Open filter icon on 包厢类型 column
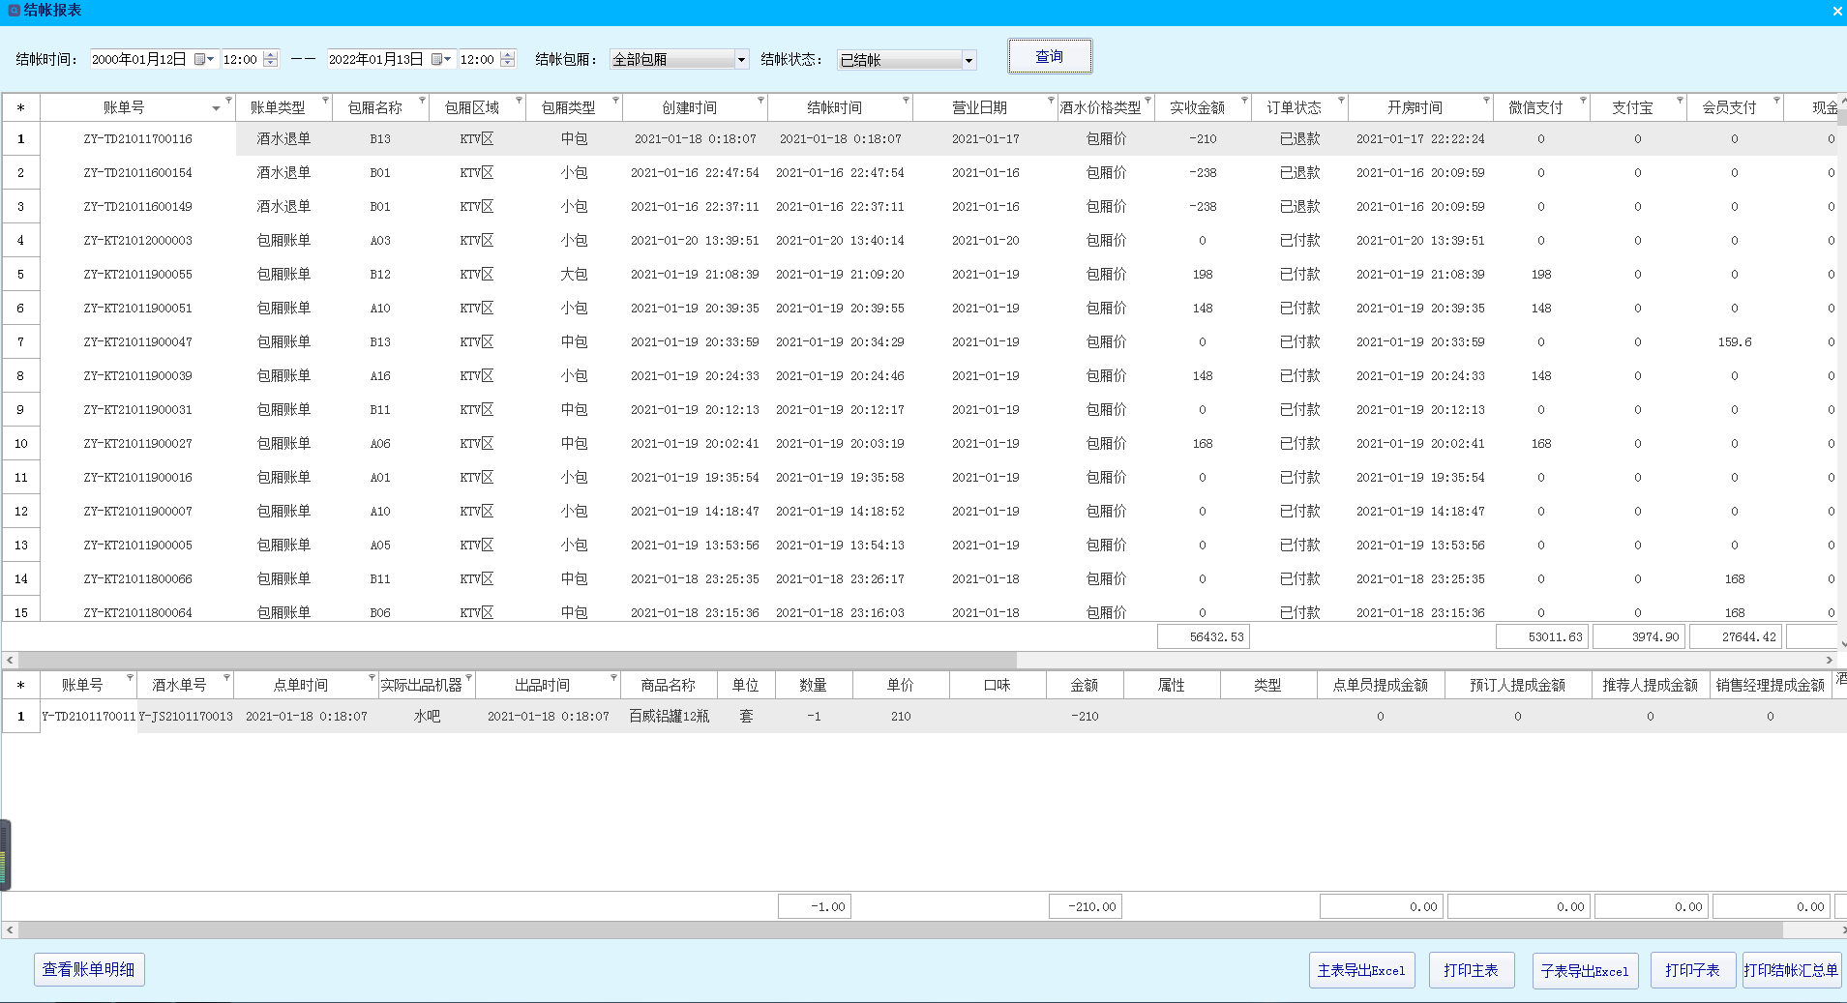The width and height of the screenshot is (1847, 1003). point(615,100)
